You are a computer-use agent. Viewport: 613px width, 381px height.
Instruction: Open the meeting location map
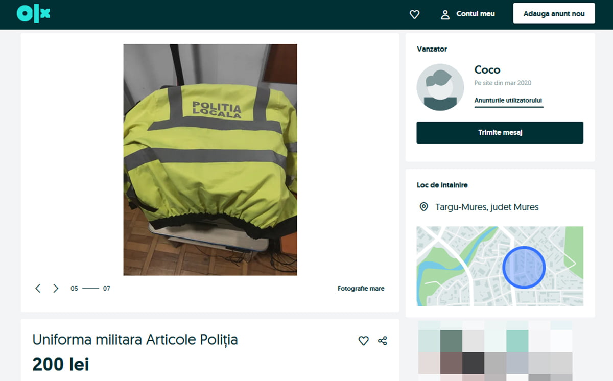tap(500, 266)
